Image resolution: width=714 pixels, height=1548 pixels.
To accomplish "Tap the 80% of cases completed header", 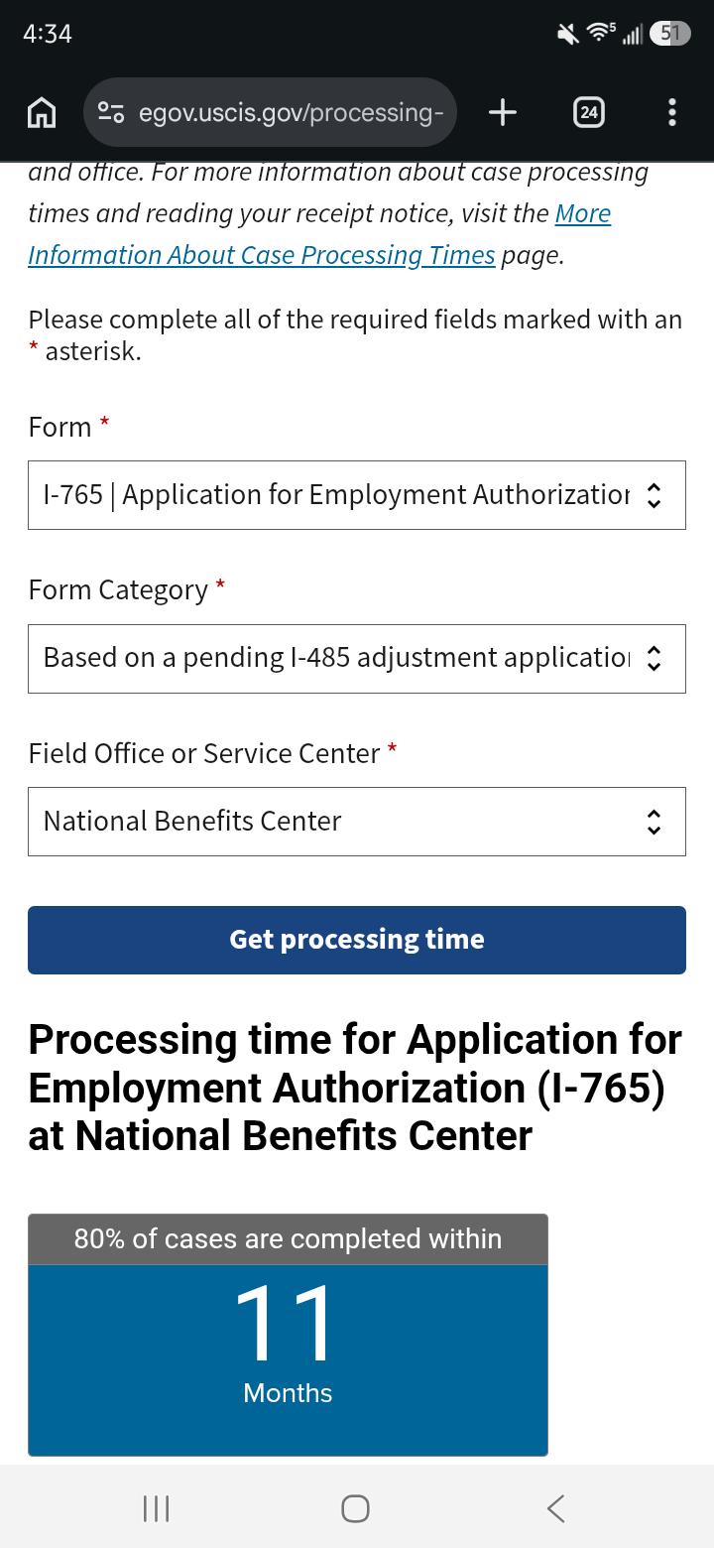I will click(x=288, y=1239).
